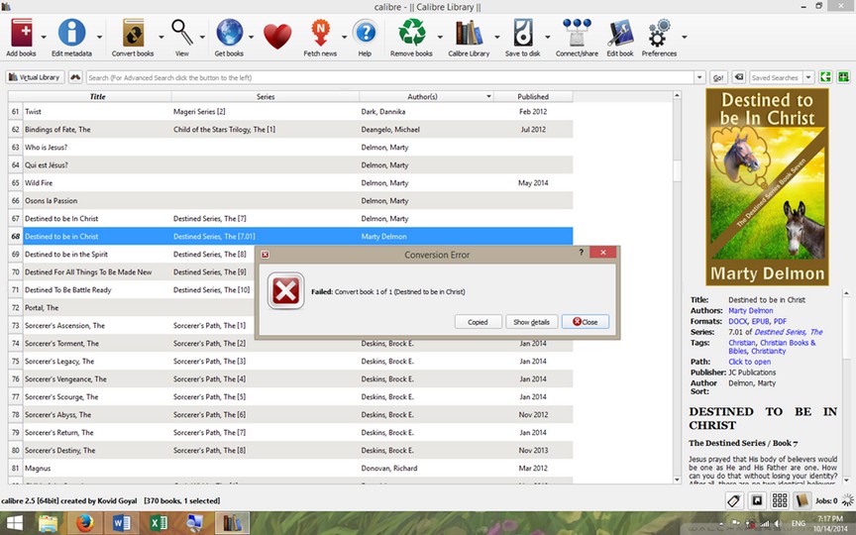Open the PDF format link
The height and width of the screenshot is (535, 856).
pos(780,322)
